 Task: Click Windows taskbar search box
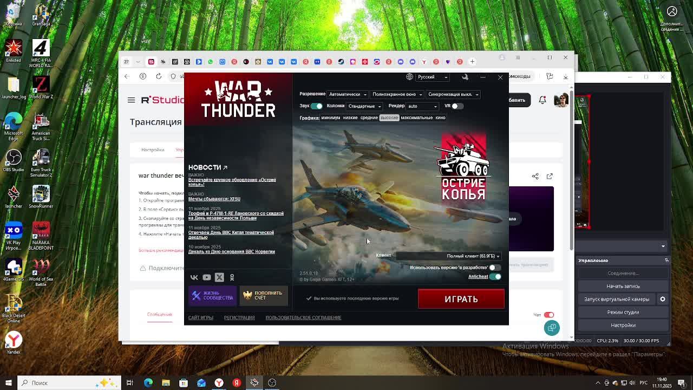click(70, 383)
